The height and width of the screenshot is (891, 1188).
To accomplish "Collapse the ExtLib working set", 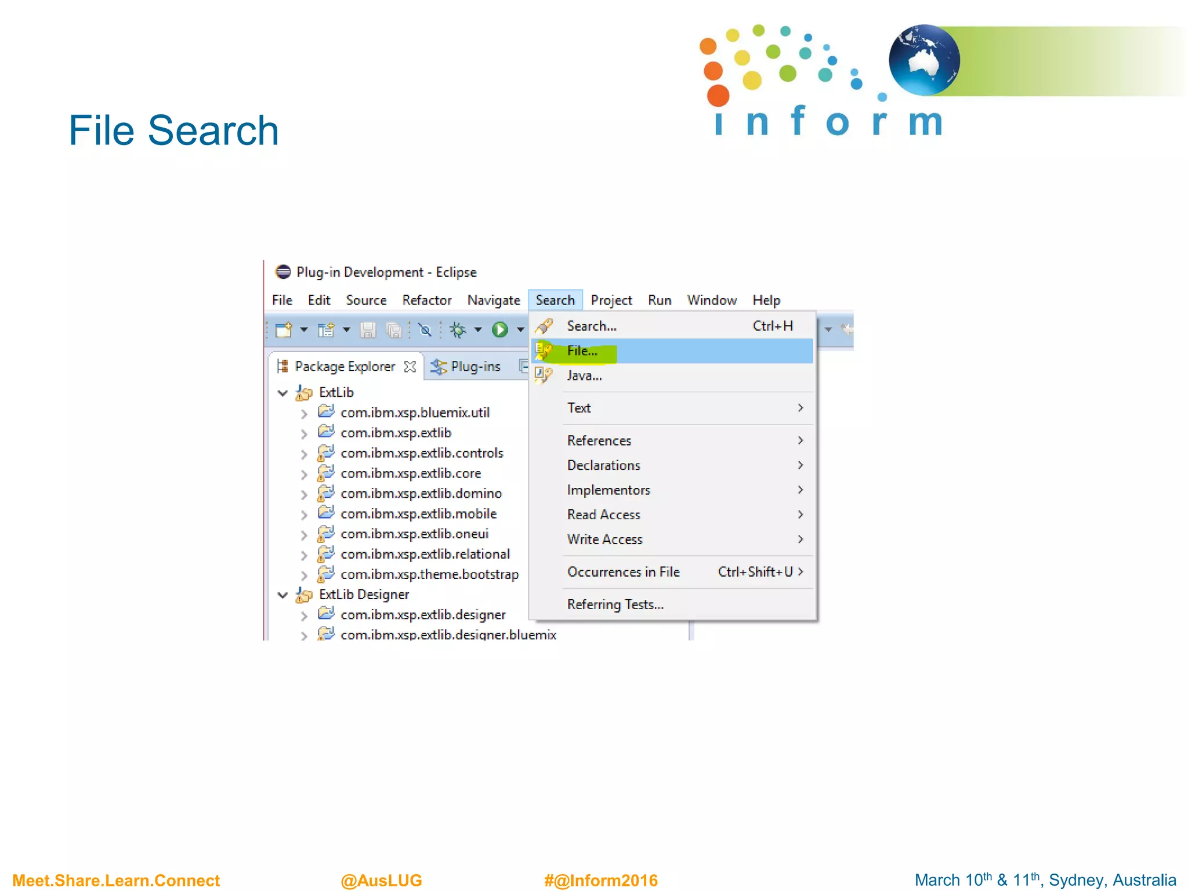I will coord(282,393).
